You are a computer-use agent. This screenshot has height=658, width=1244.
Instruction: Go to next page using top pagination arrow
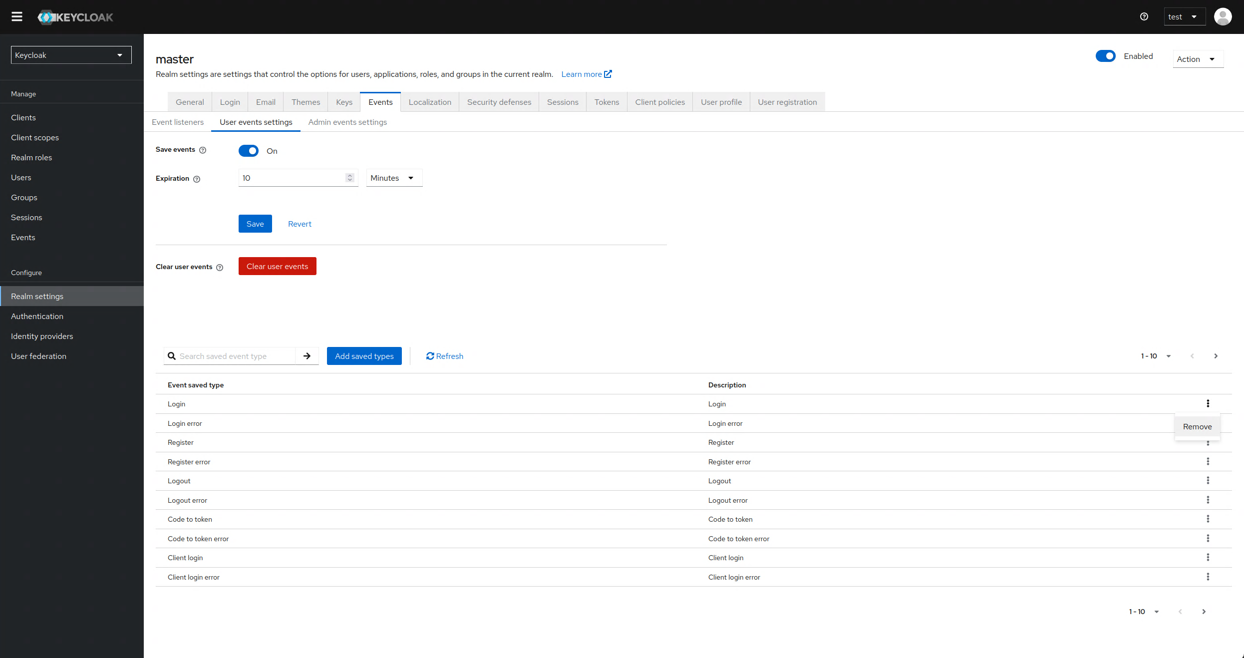[1216, 356]
